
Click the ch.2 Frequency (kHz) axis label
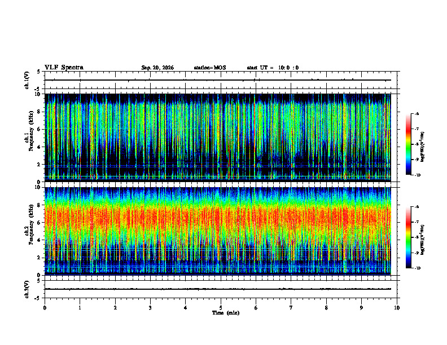[30, 224]
